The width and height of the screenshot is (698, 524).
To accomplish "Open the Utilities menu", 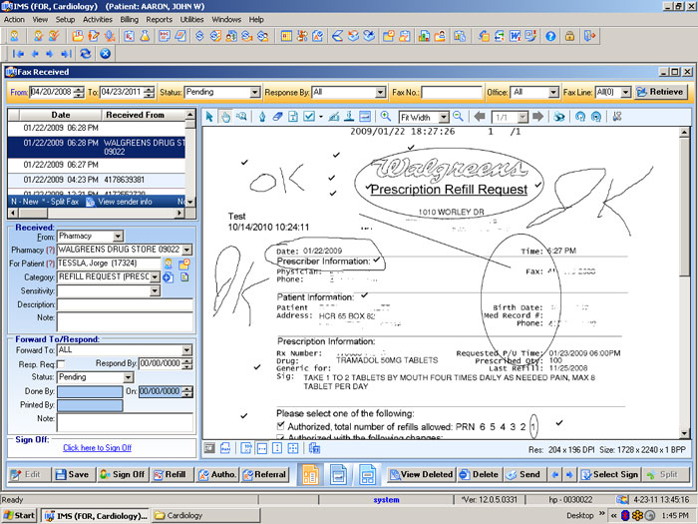I will point(191,20).
